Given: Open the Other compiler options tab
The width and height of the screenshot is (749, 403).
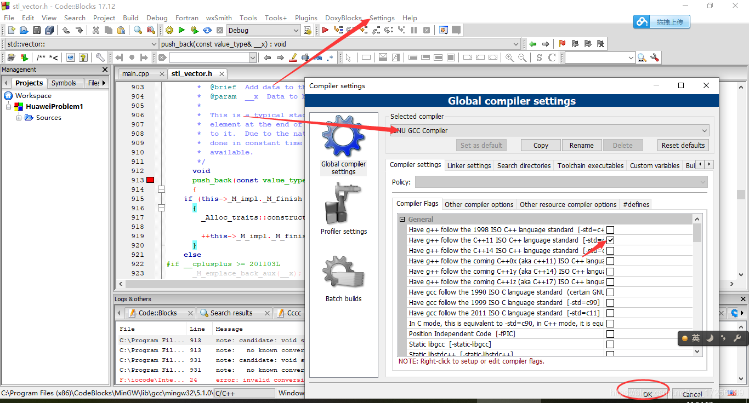Looking at the screenshot, I should 479,204.
